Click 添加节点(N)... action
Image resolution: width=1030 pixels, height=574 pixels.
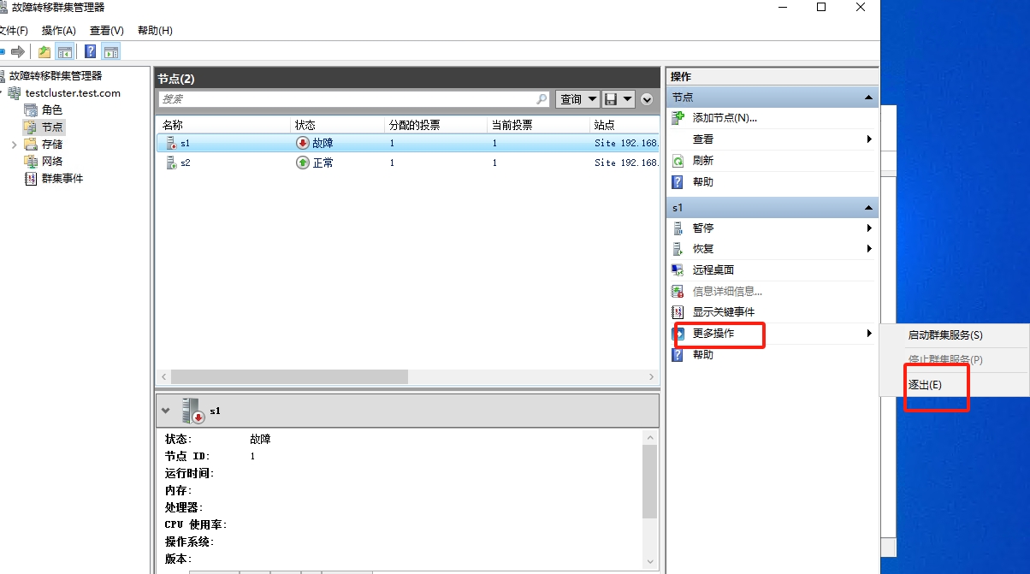[x=725, y=118]
